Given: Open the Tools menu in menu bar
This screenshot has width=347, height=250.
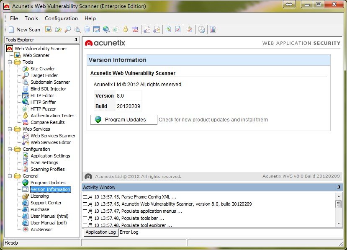Looking at the screenshot, I should (31, 18).
